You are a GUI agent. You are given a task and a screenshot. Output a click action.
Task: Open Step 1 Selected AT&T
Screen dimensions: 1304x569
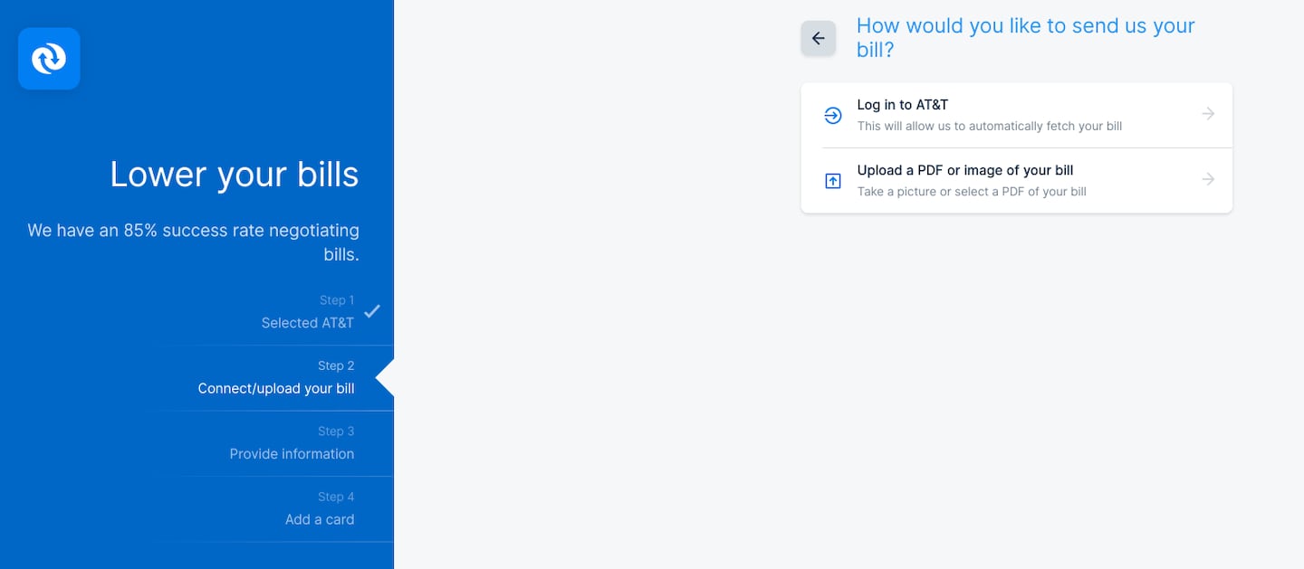click(307, 323)
